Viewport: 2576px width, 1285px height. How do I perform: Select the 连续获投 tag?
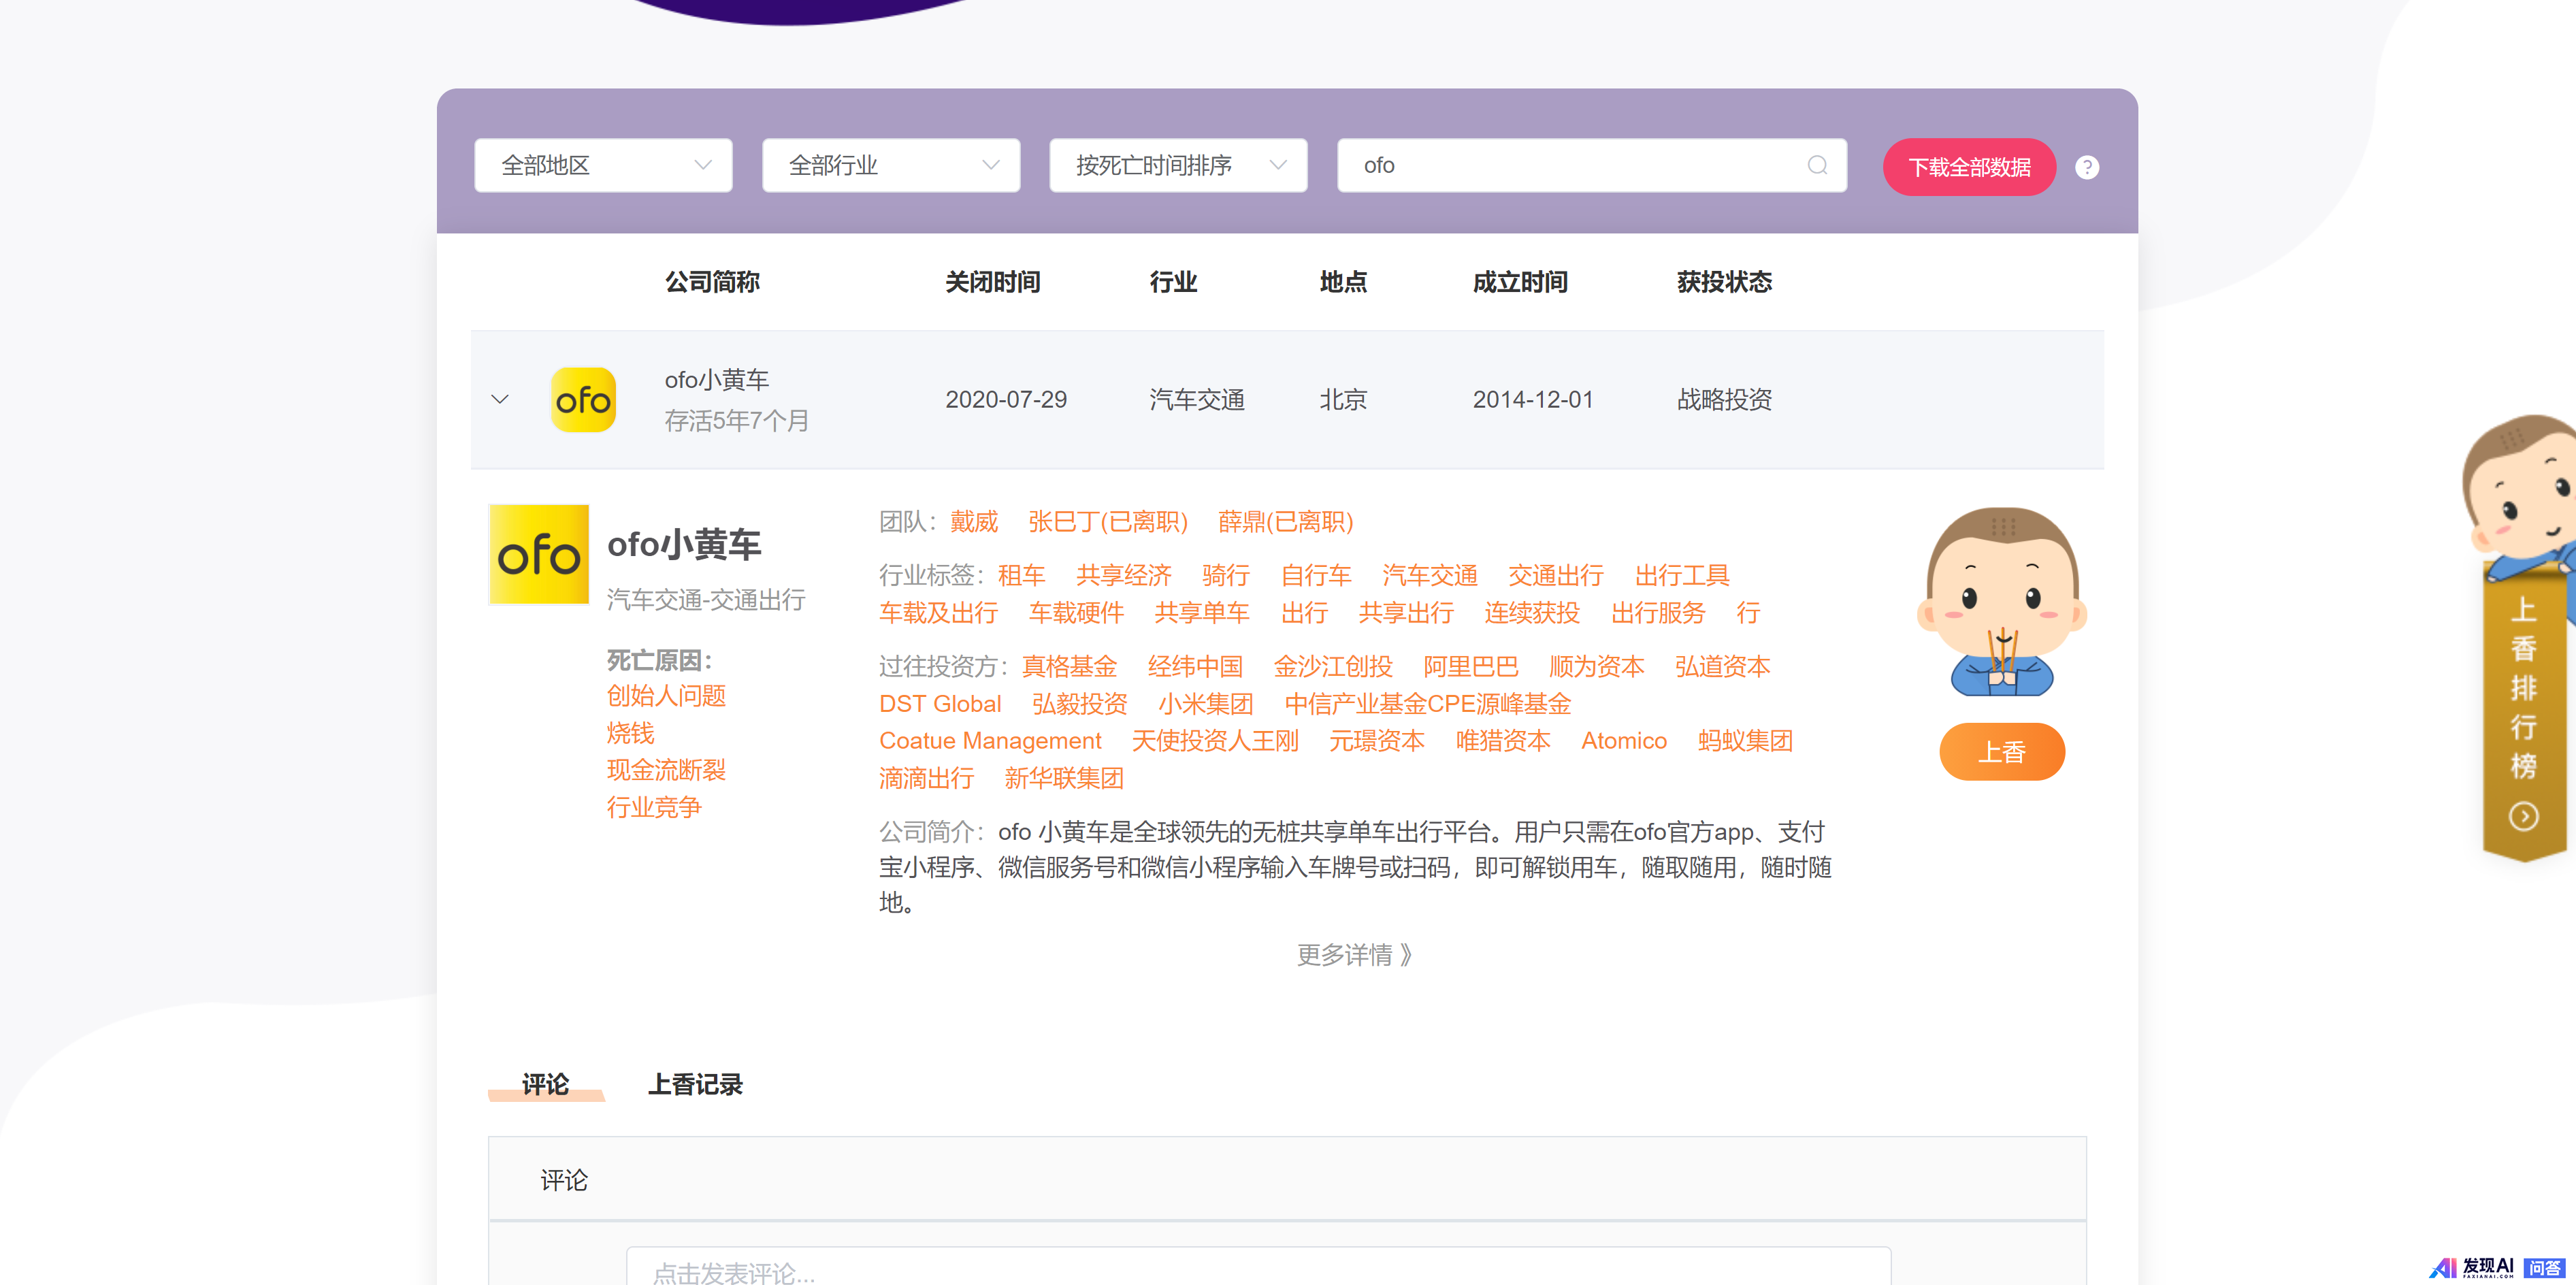click(x=1532, y=613)
